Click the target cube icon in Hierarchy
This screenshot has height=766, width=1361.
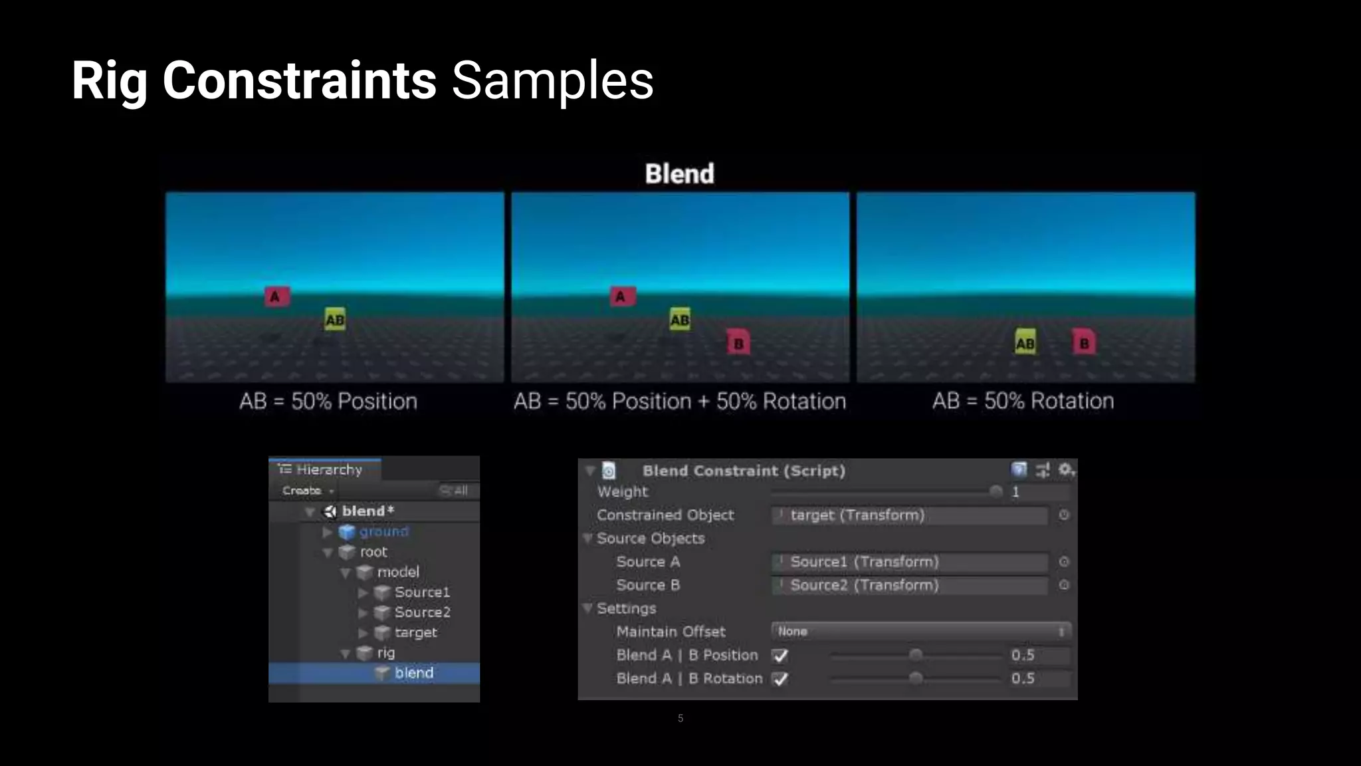pos(382,632)
